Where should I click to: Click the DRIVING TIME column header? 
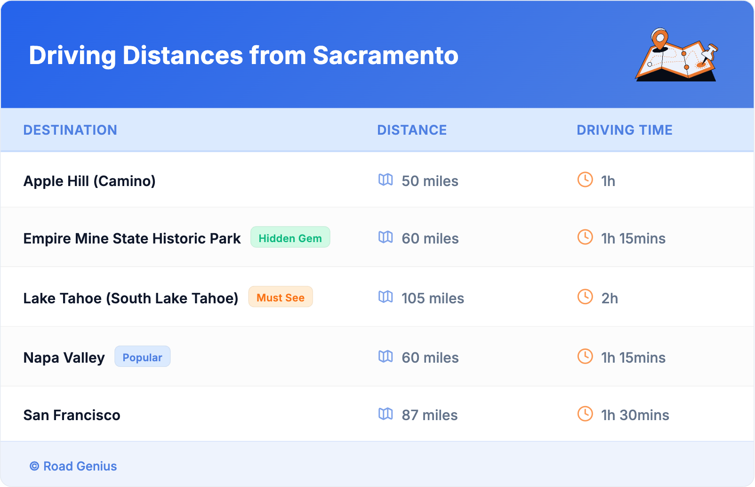tap(624, 130)
